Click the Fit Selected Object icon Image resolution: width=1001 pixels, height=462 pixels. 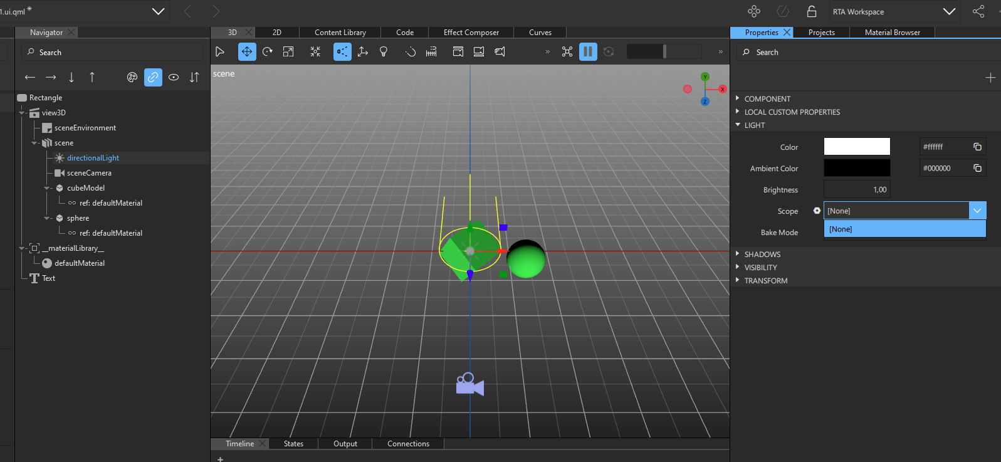(x=315, y=52)
